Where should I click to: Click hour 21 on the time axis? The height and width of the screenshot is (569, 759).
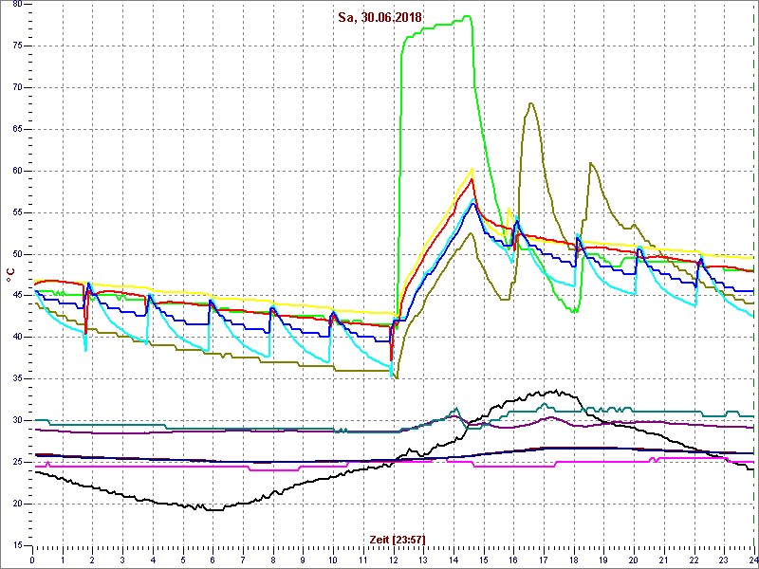(x=664, y=559)
